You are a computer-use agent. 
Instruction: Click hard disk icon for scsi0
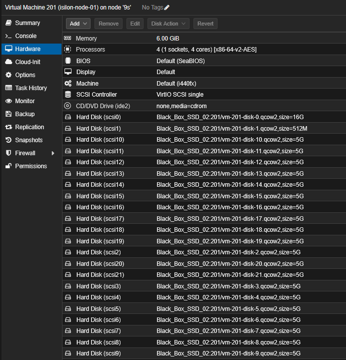click(x=68, y=117)
